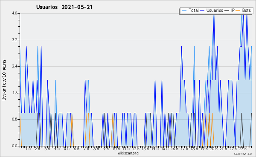
Task: Click the '23 h' x-axis label
Action: (243, 149)
